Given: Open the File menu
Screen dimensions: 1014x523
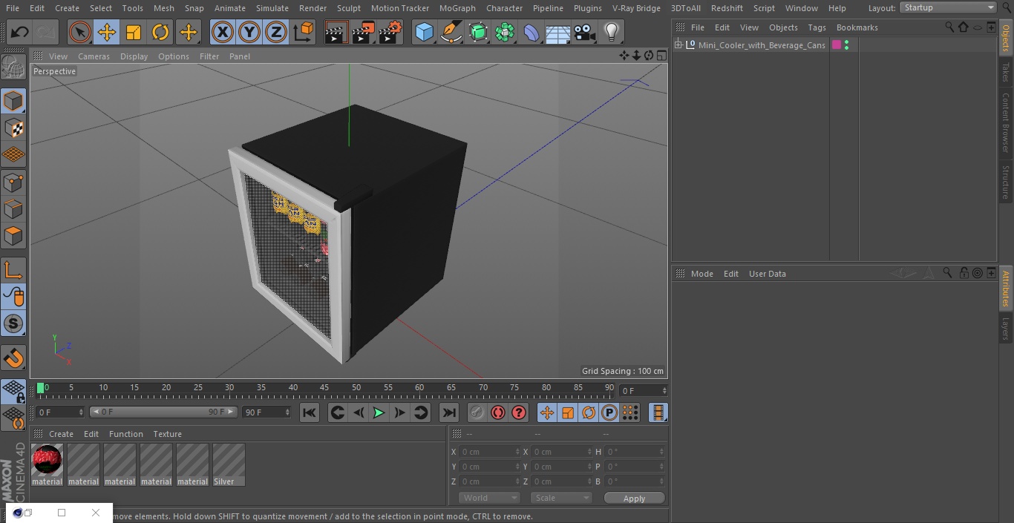Looking at the screenshot, I should (x=13, y=8).
